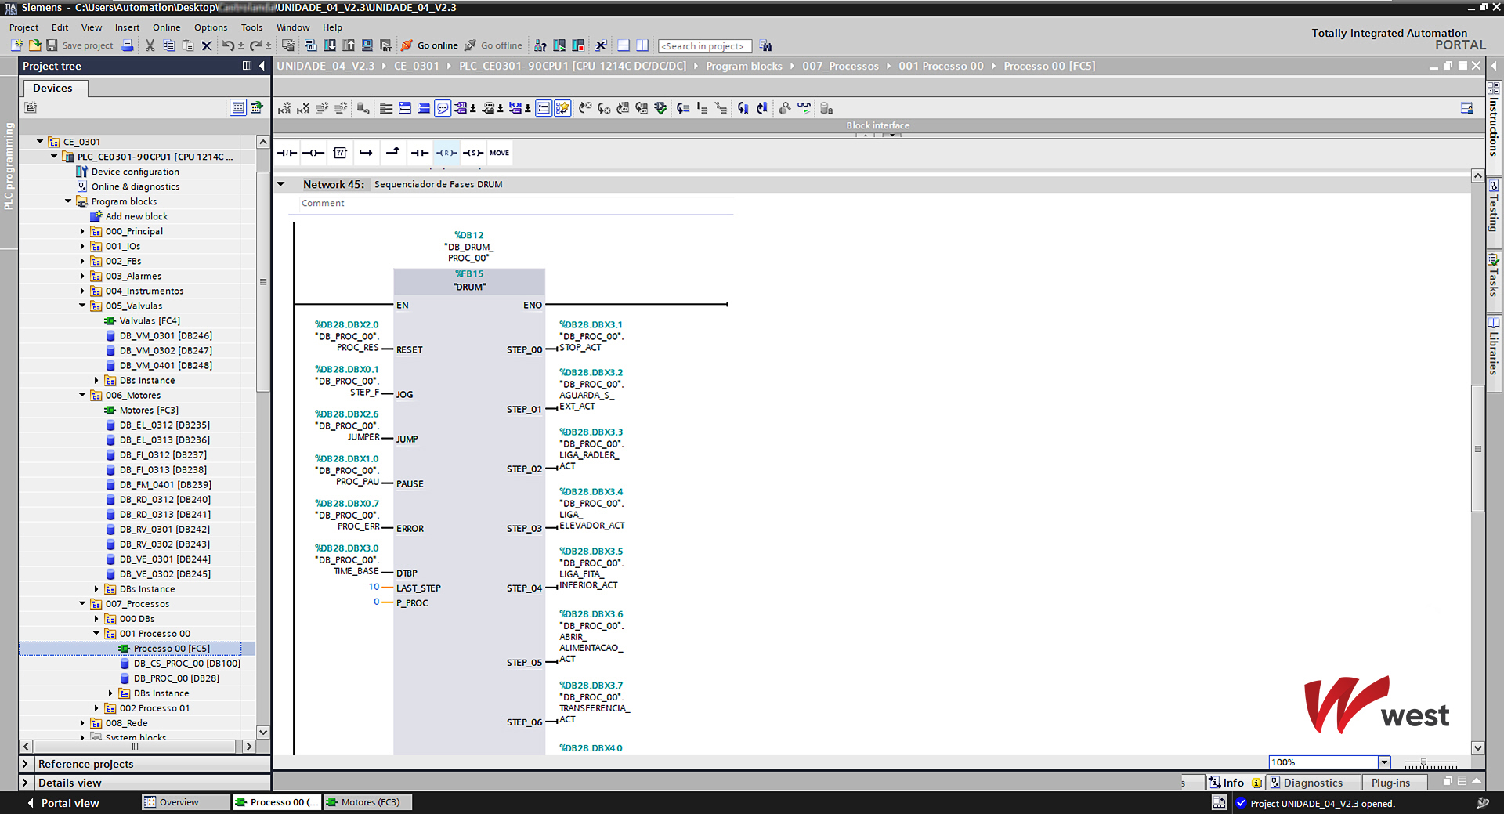Expand the 000_Principal folder
Image resolution: width=1504 pixels, height=814 pixels.
tap(82, 231)
